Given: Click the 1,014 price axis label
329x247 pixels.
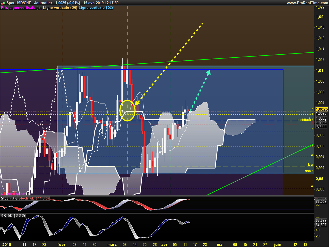Looking at the screenshot, I should pos(320,49).
